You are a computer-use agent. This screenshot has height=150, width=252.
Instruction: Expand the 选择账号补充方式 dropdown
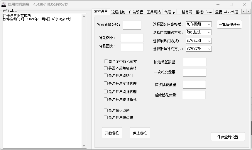[x=199, y=49]
